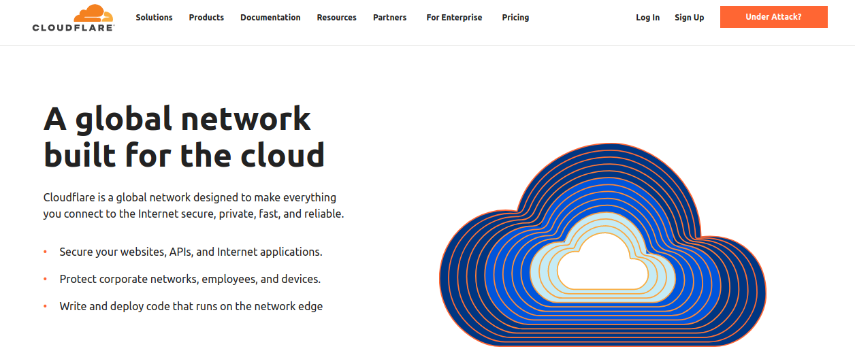Open the Solutions menu
Image resolution: width=855 pixels, height=351 pixels.
pos(154,18)
